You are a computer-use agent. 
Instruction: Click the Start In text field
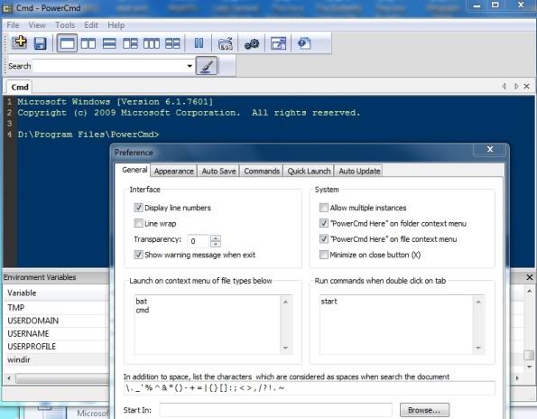point(275,410)
